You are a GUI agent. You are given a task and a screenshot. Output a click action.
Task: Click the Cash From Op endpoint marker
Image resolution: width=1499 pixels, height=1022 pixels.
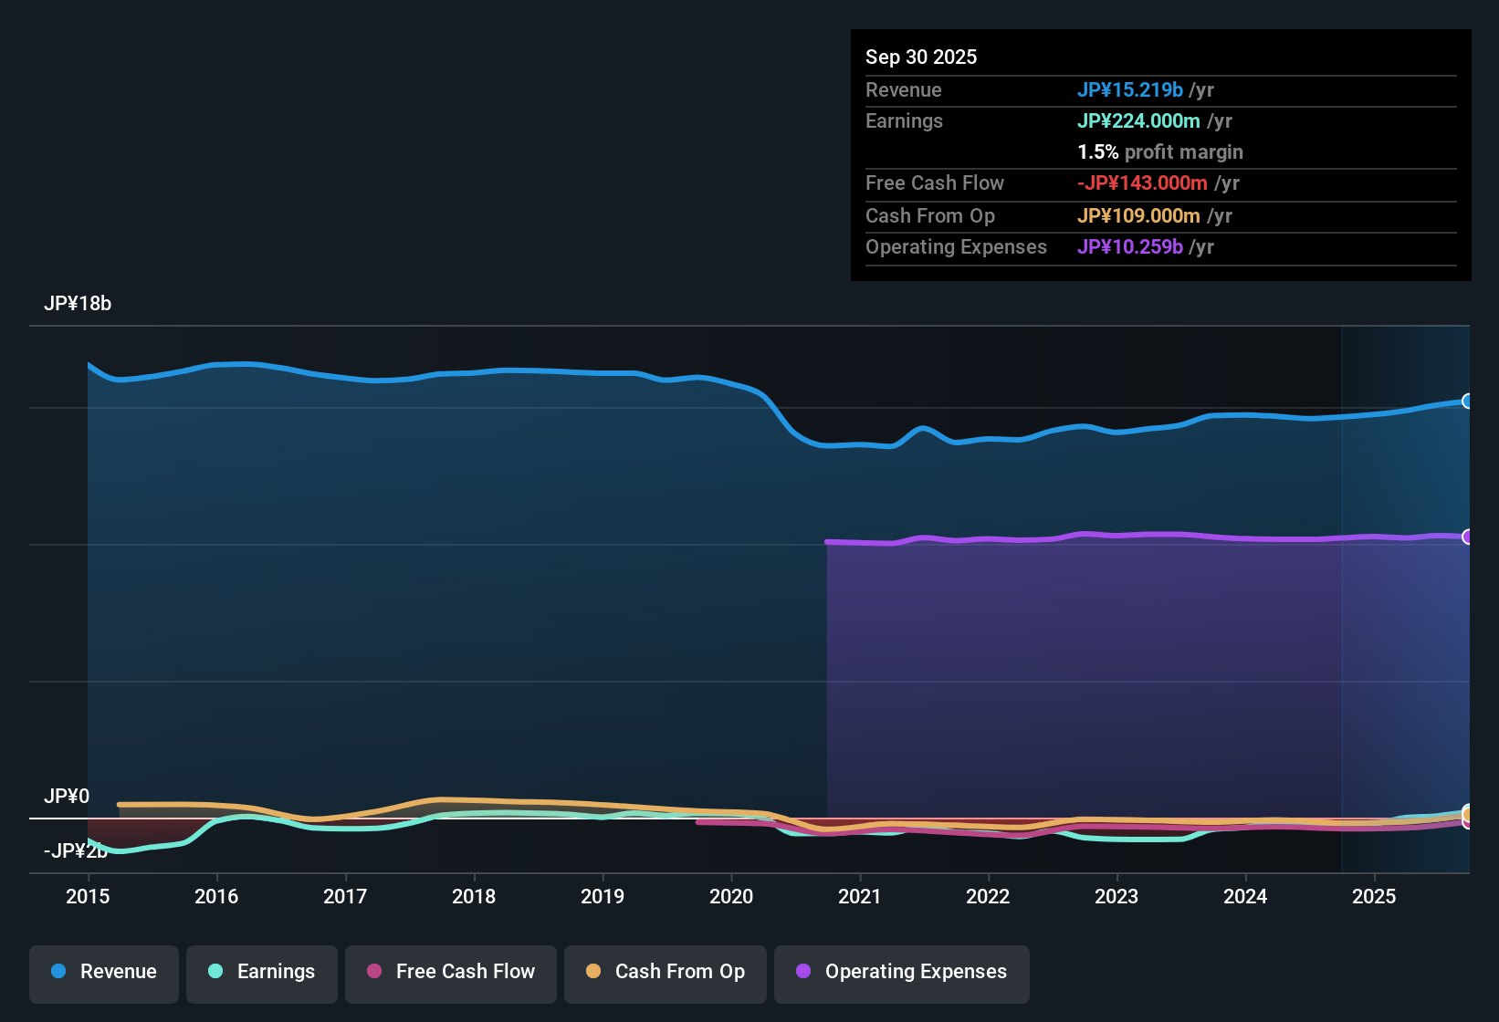tap(1468, 813)
